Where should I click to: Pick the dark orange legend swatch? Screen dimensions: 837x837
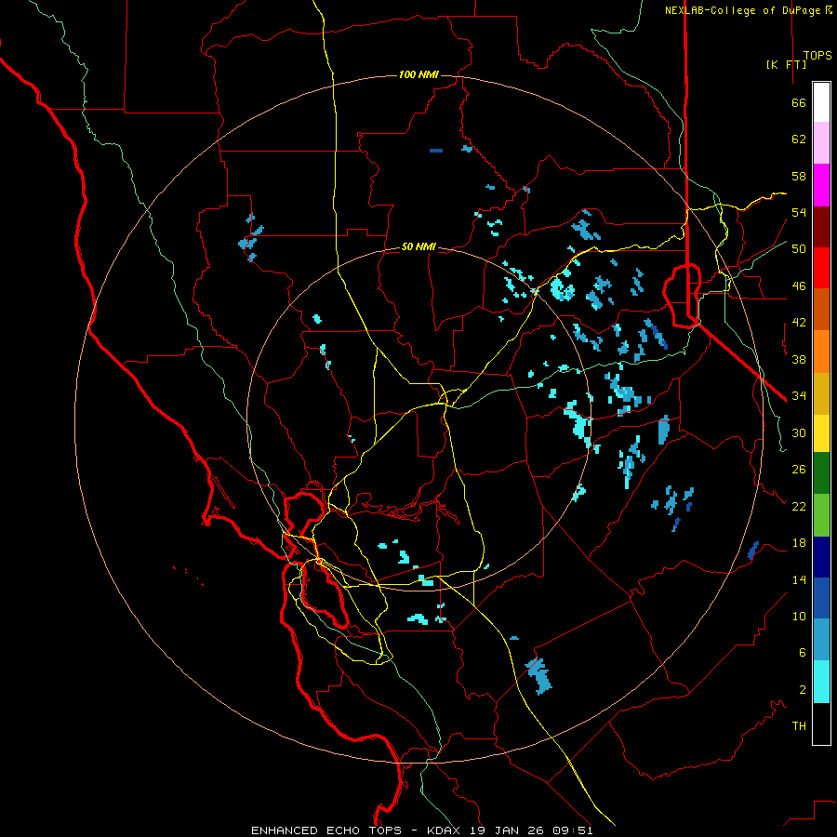click(821, 310)
